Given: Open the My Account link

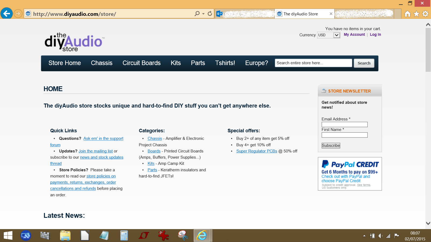Looking at the screenshot, I should (x=354, y=34).
